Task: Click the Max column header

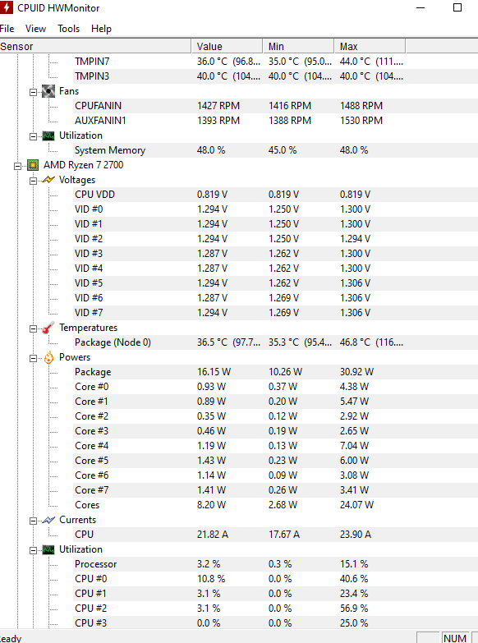Action: tap(370, 46)
